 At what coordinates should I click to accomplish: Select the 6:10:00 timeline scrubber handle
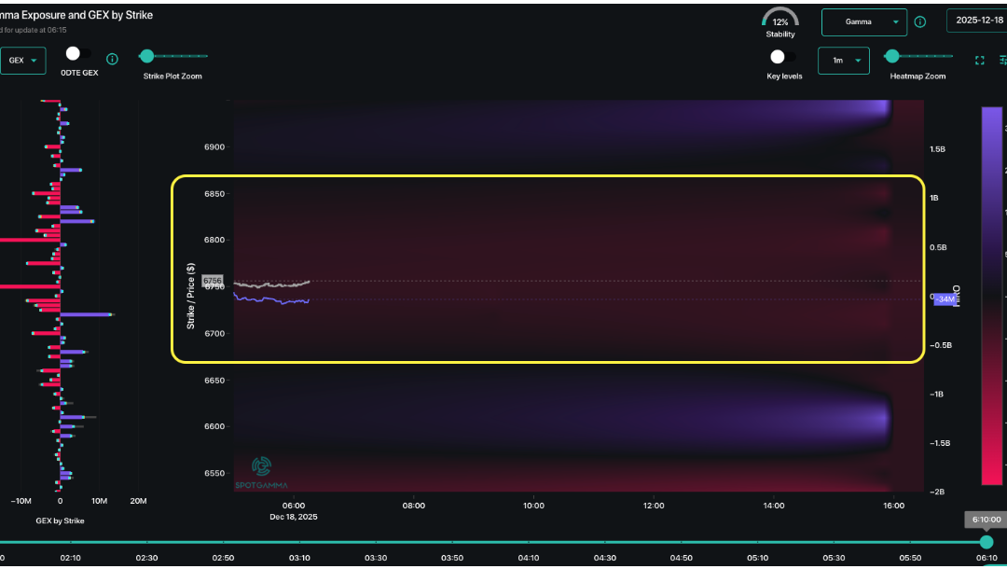tap(986, 542)
